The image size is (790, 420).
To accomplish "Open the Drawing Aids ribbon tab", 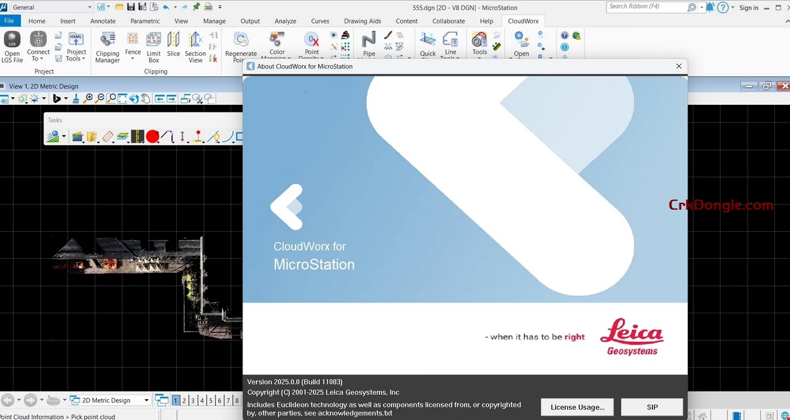I will pyautogui.click(x=362, y=21).
